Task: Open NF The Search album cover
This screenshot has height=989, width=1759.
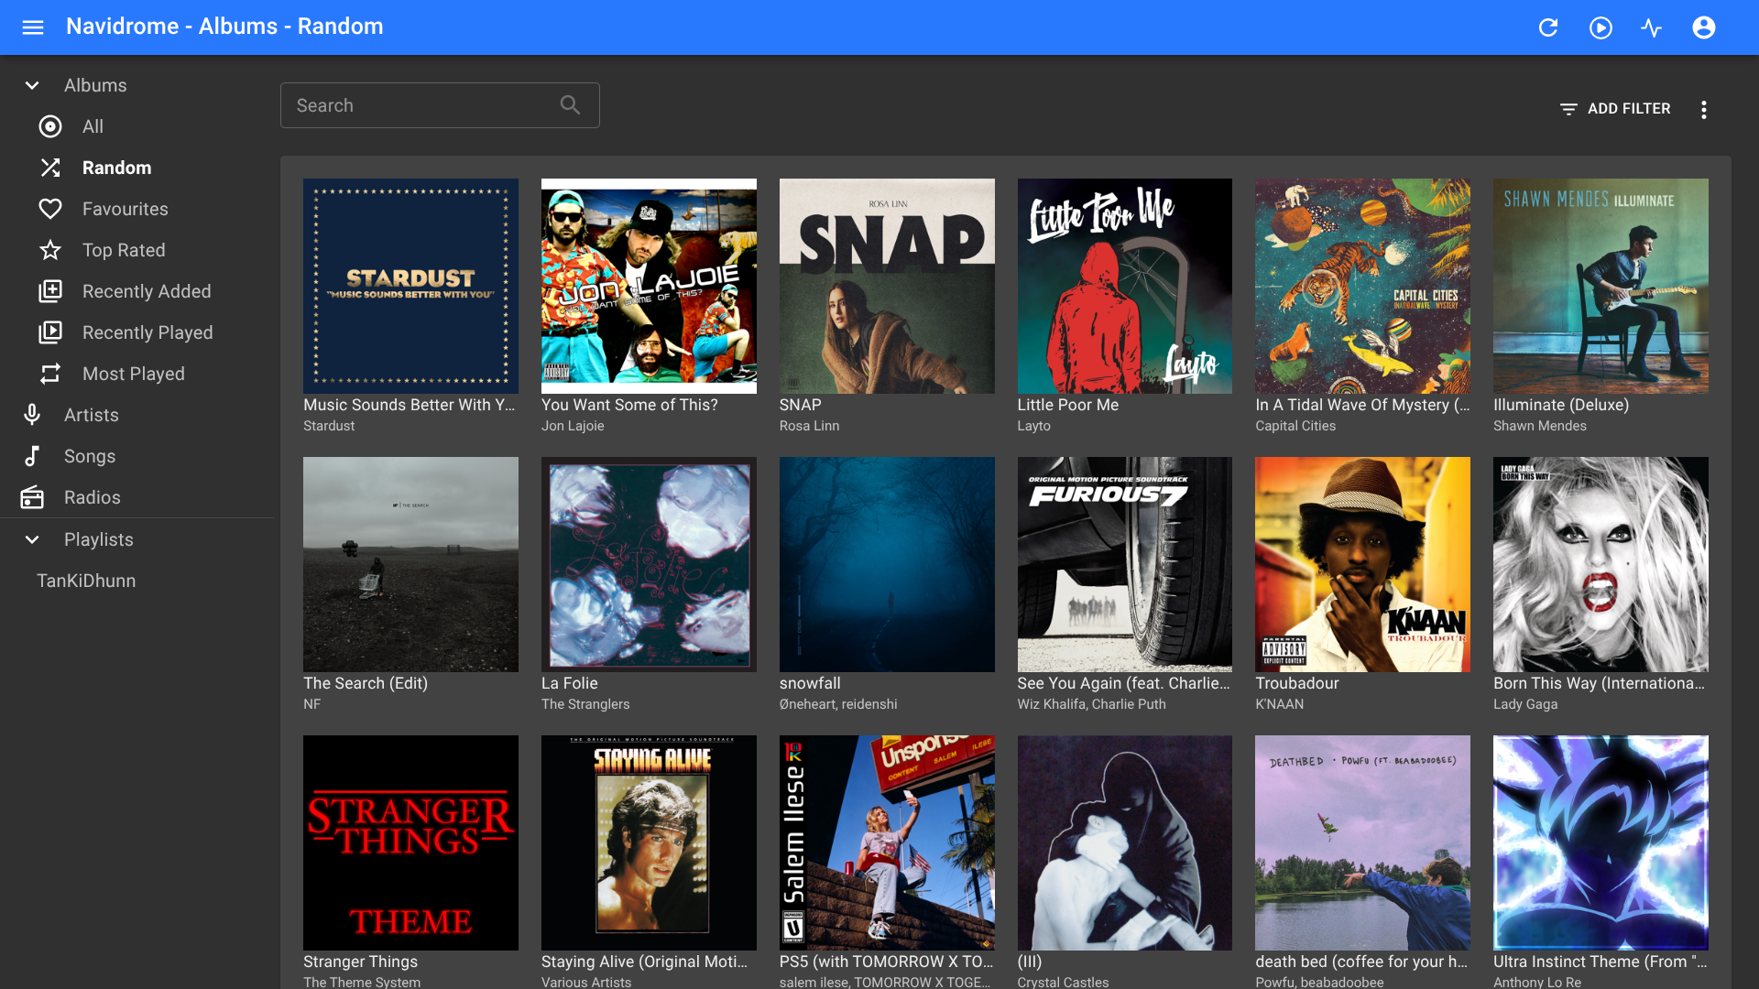Action: pos(410,564)
